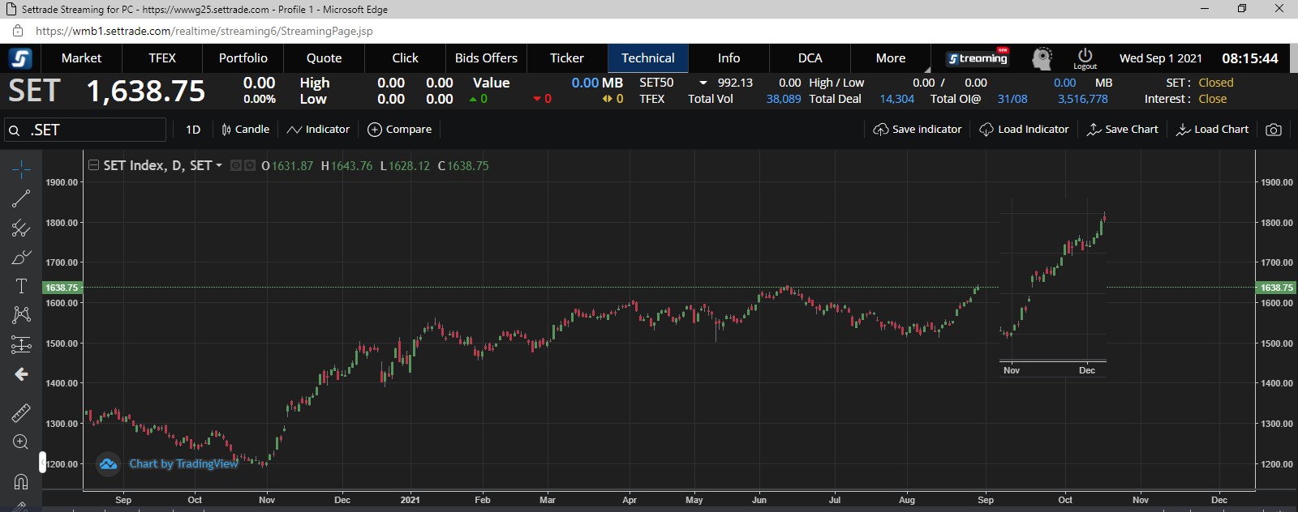
Task: Click Load Indicator
Action: point(1024,130)
